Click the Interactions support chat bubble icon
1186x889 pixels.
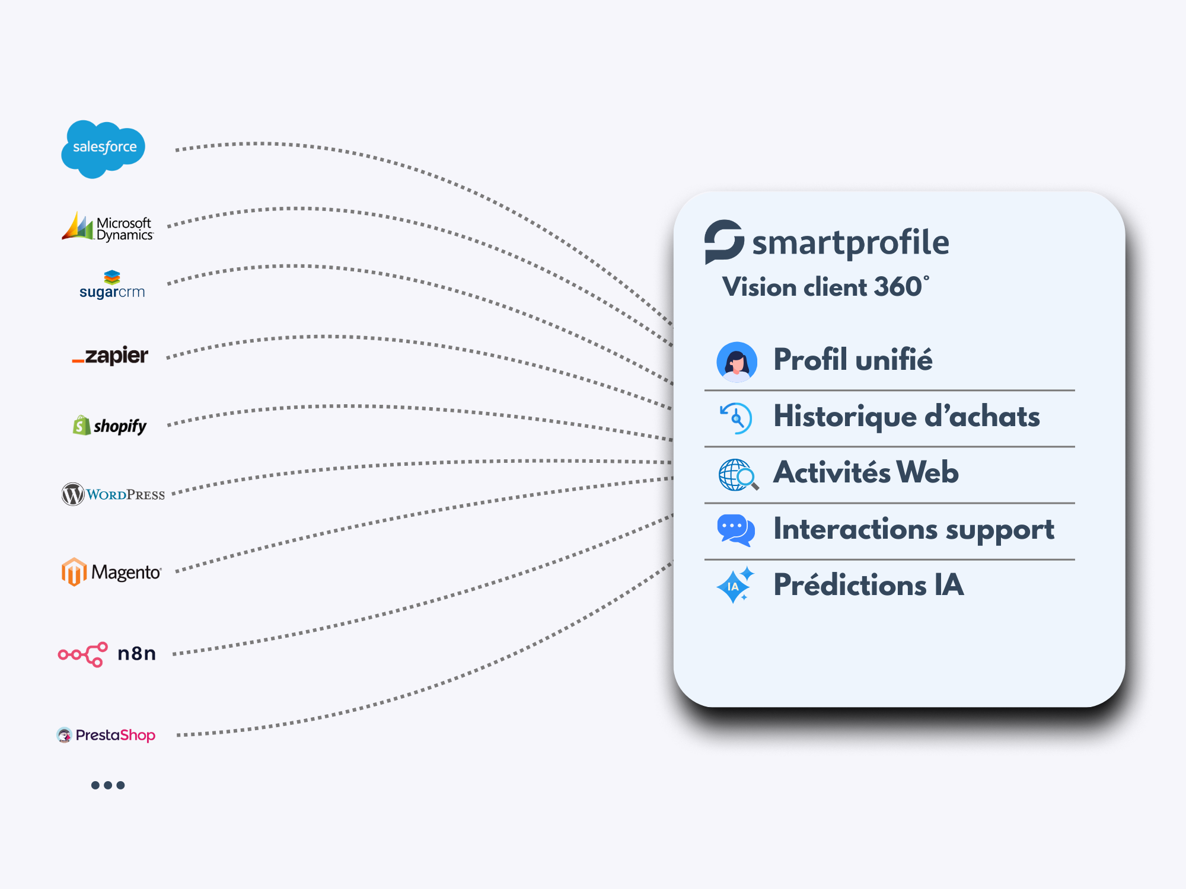click(736, 530)
